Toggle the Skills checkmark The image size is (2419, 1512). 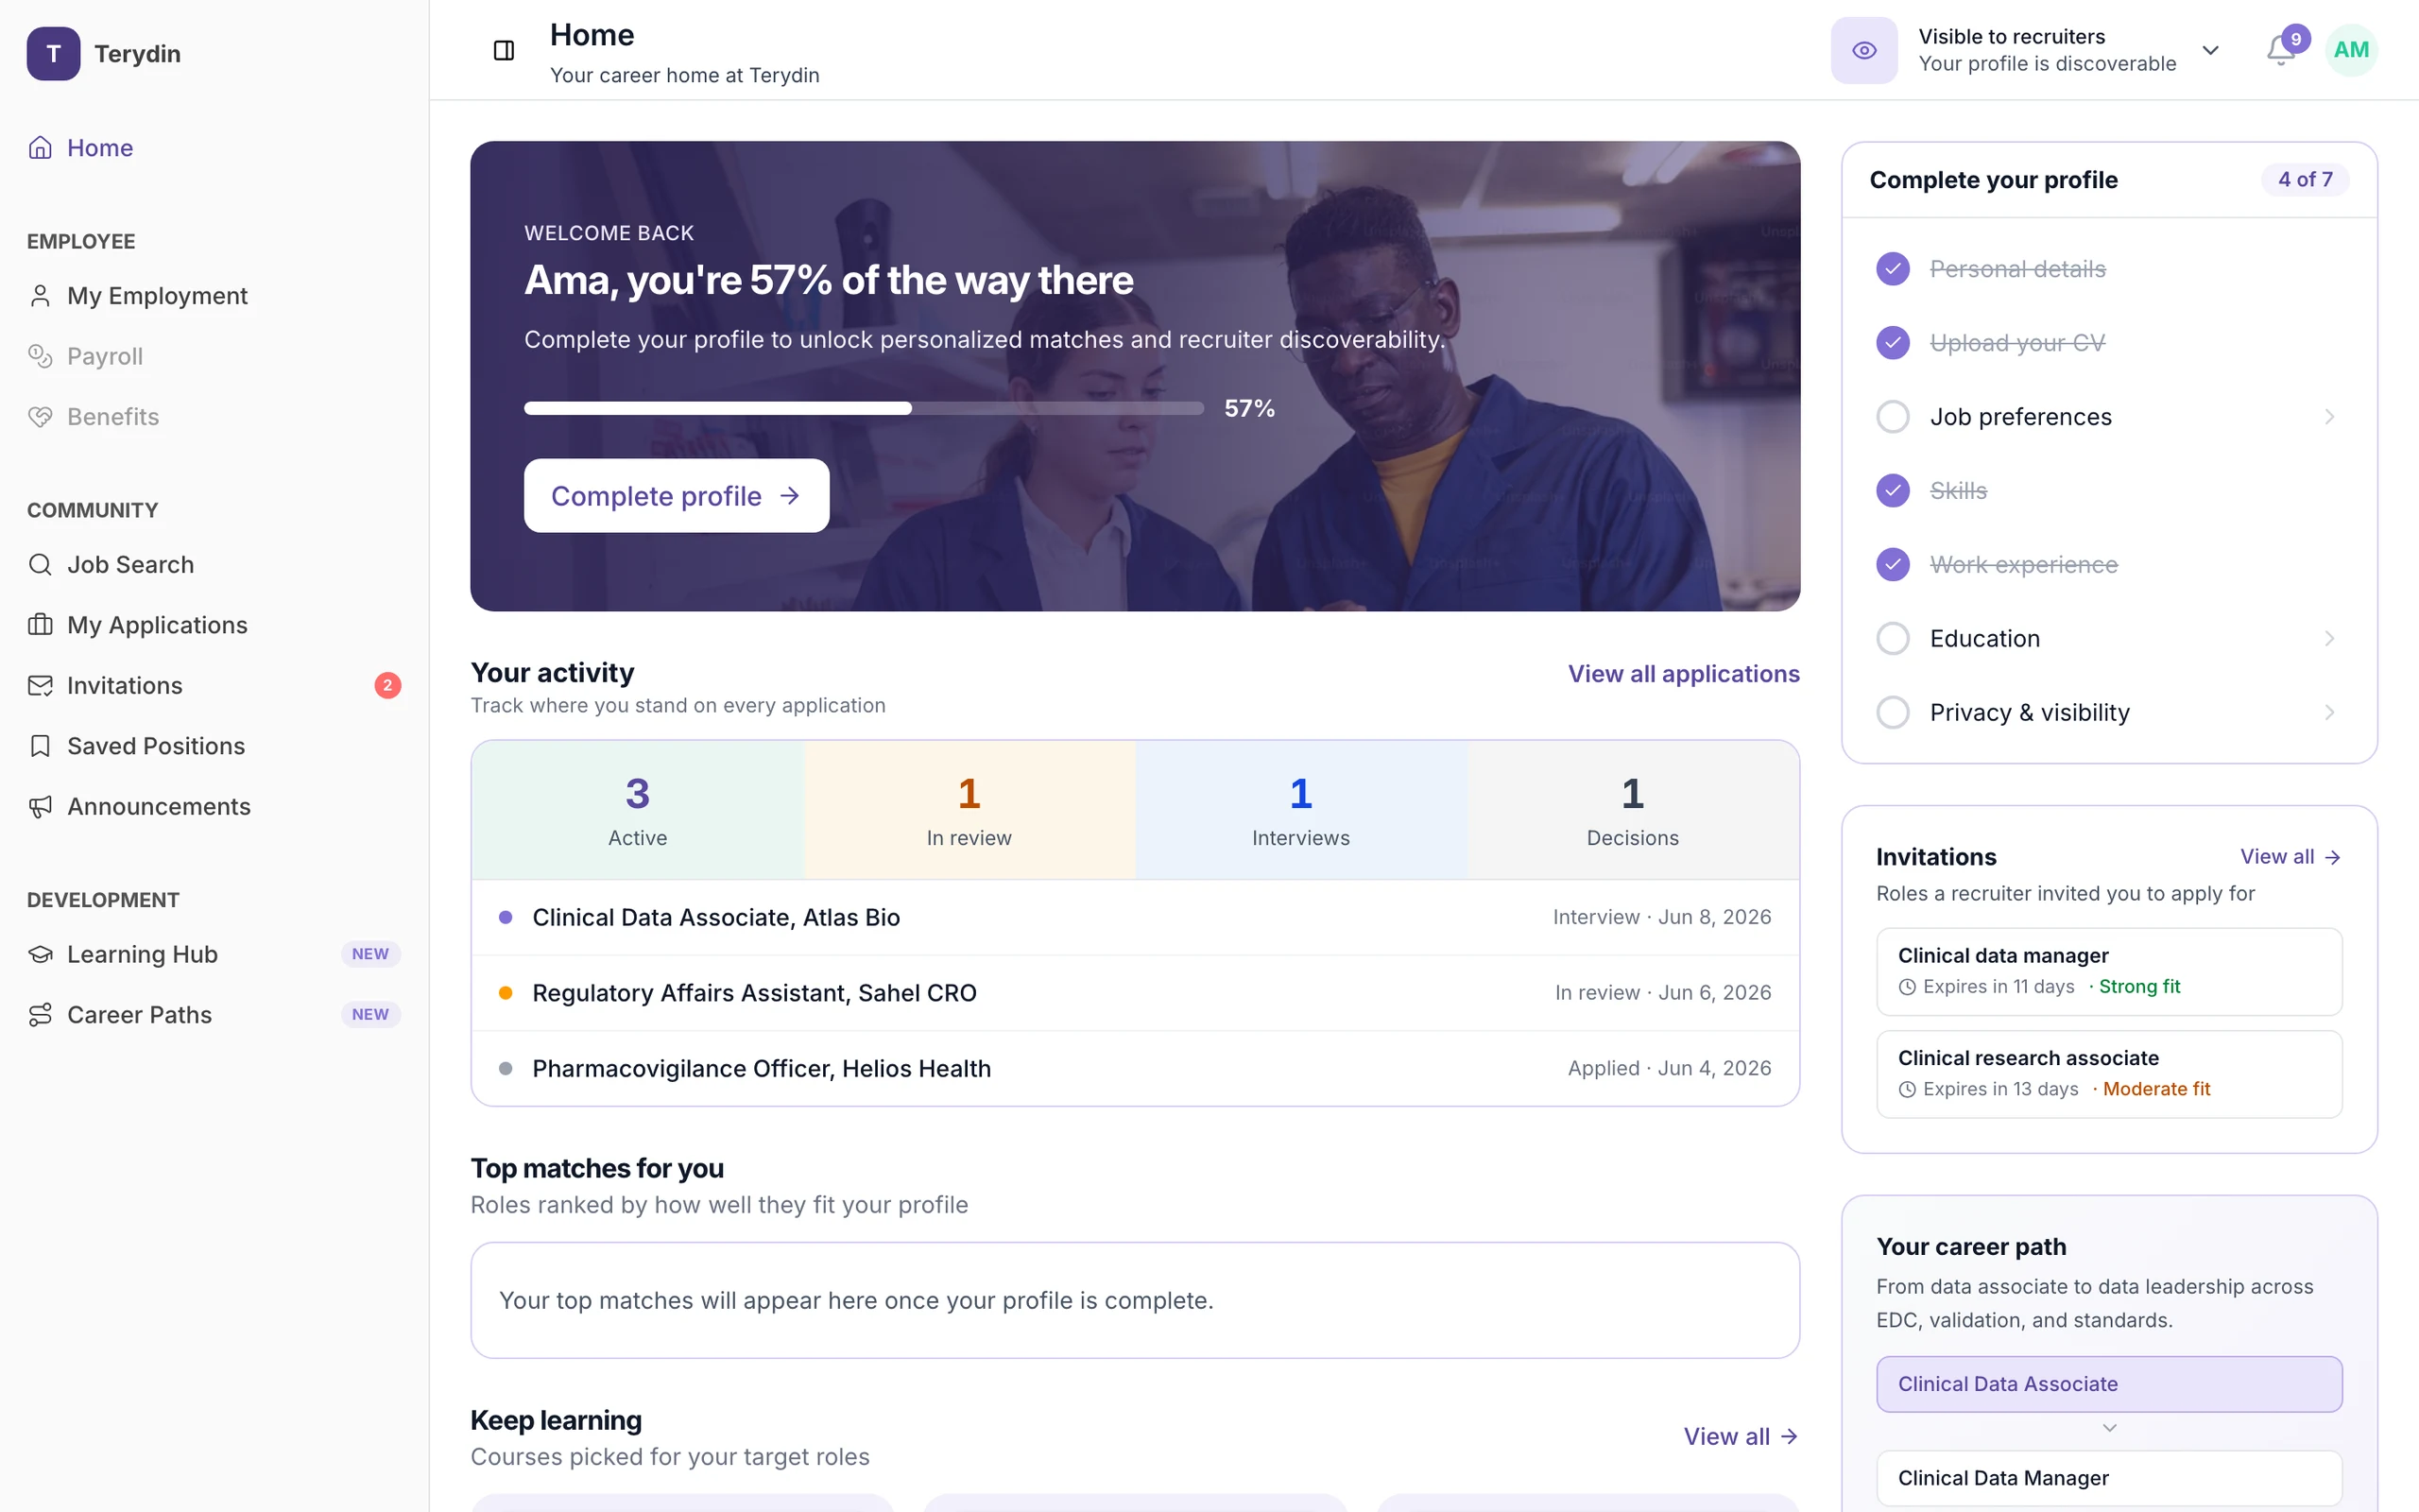pyautogui.click(x=1893, y=491)
